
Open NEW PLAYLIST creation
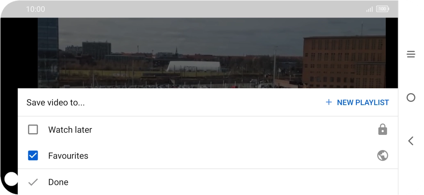(357, 103)
